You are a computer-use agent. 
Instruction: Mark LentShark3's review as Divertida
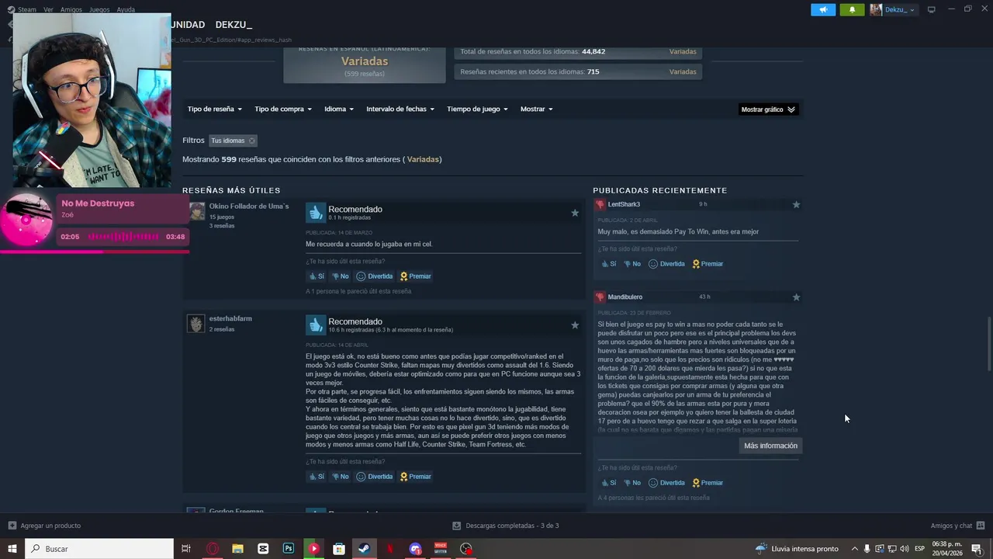click(x=666, y=264)
